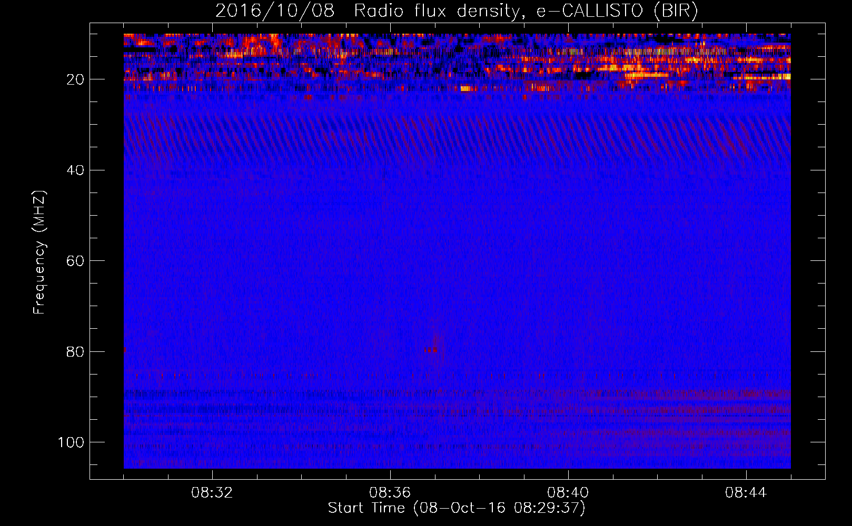Click the small red burst near 80 MHz
The width and height of the screenshot is (852, 526).
coord(431,349)
